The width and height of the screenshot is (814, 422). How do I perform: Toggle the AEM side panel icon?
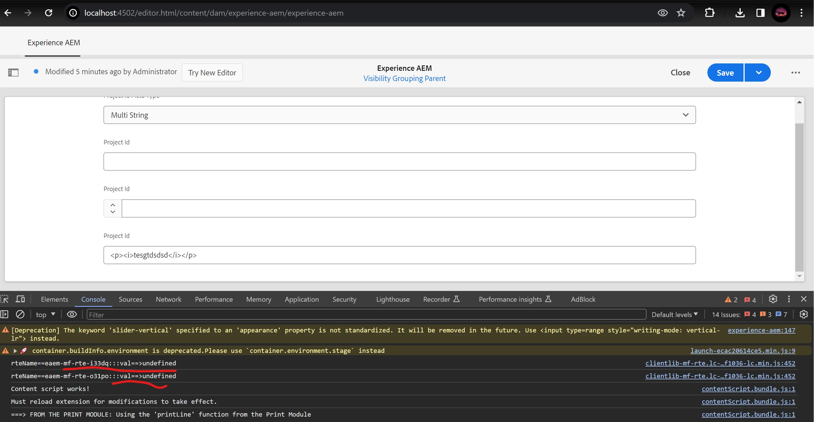pos(13,73)
